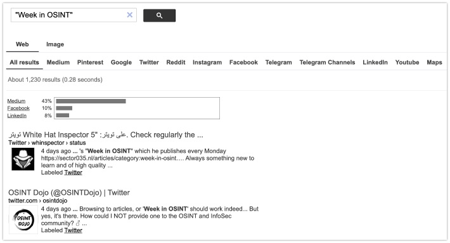The image size is (450, 243).
Task: Open the Medium link in breakdown chart
Action: point(16,101)
